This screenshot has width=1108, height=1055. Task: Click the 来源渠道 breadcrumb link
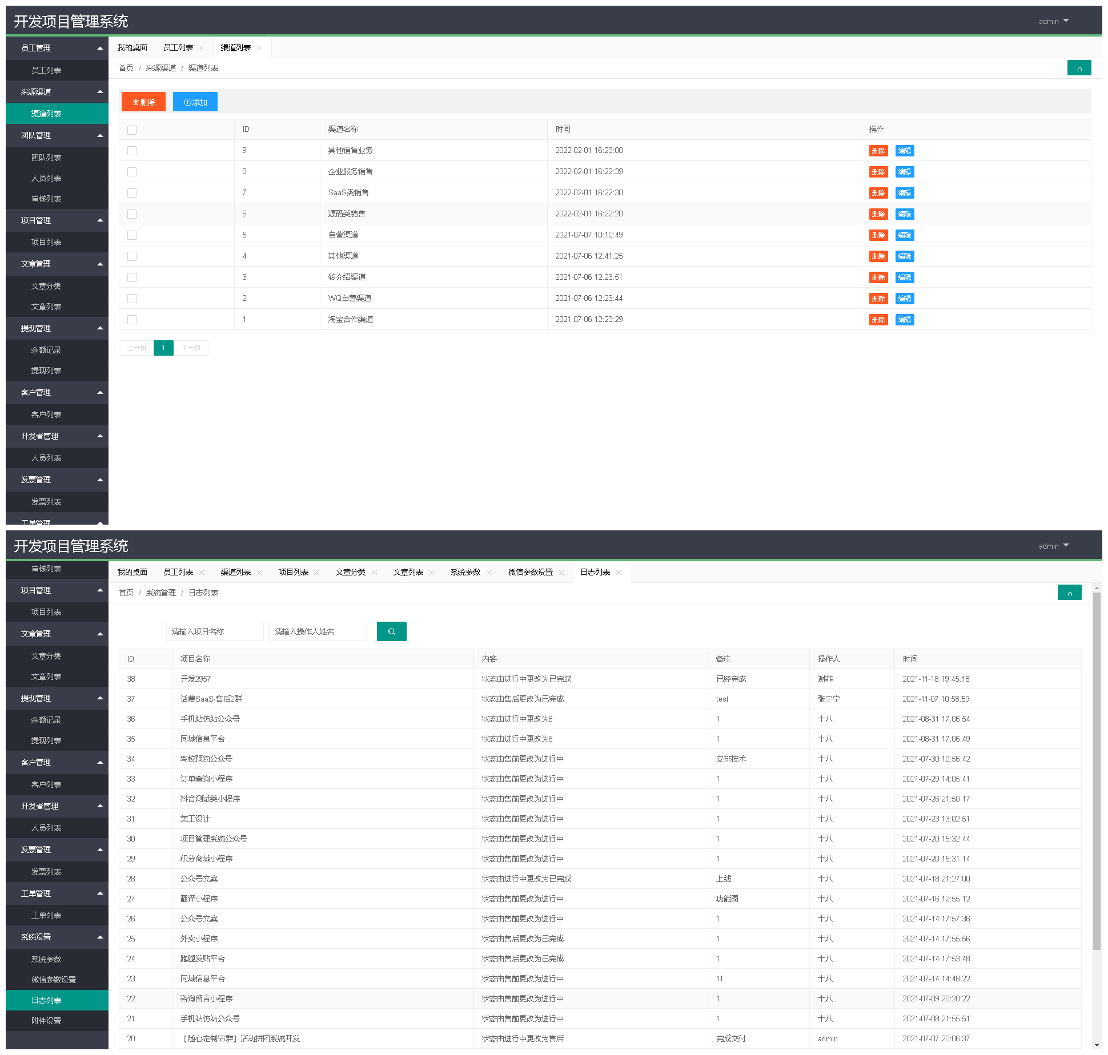point(161,68)
